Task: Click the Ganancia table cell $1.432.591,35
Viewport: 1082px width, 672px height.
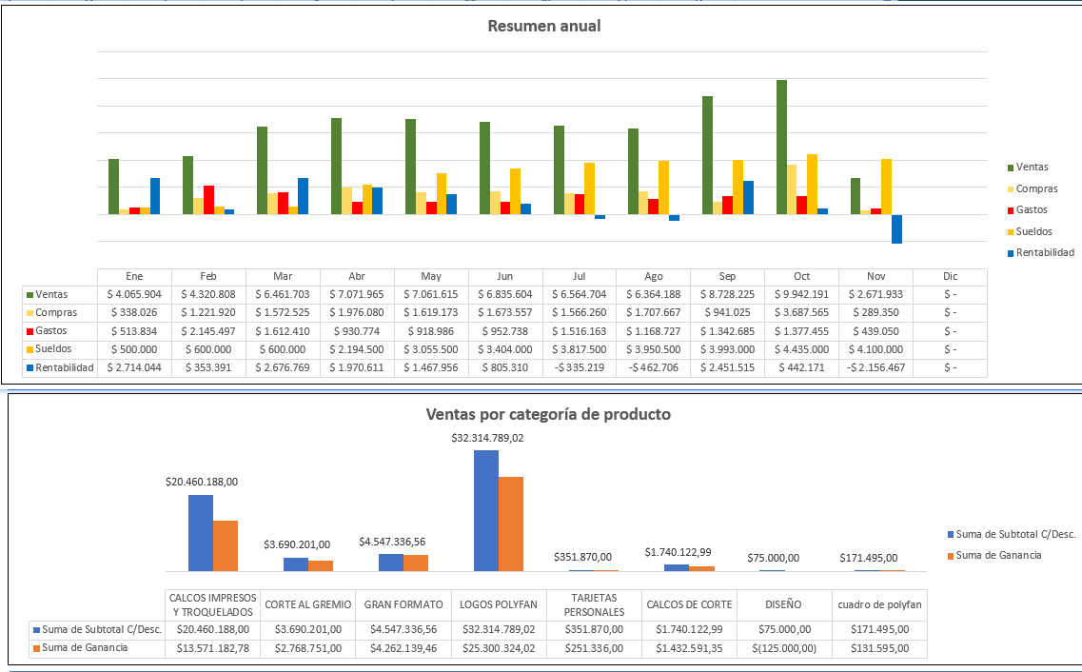Action: (x=689, y=648)
